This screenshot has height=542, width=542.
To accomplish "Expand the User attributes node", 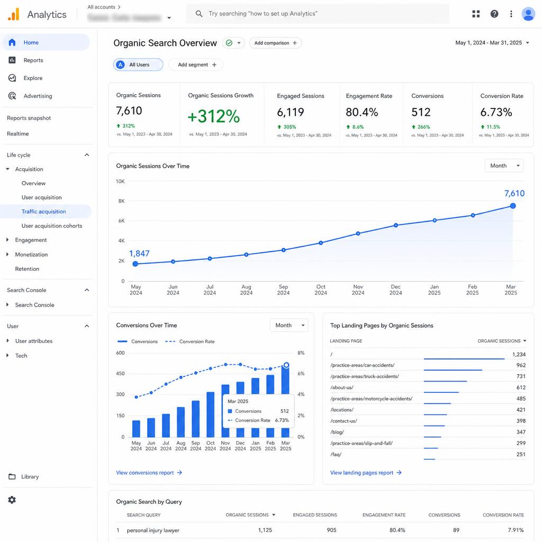I will 7,340.
